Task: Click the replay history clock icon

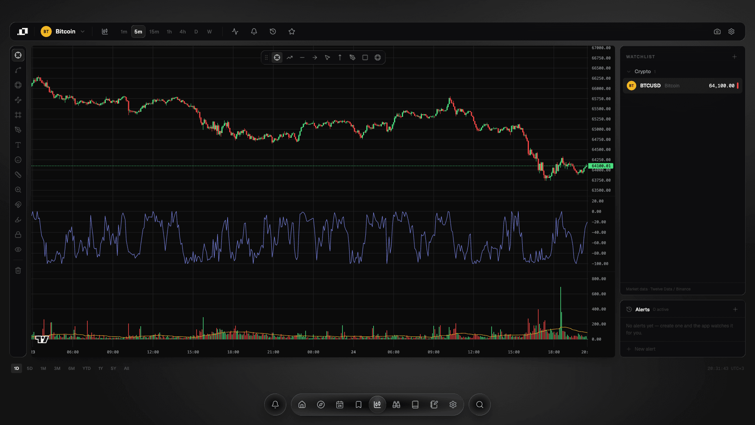Action: point(273,31)
